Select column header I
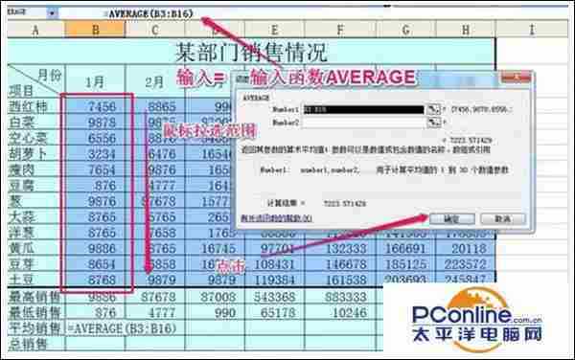The height and width of the screenshot is (360, 575). click(531, 30)
